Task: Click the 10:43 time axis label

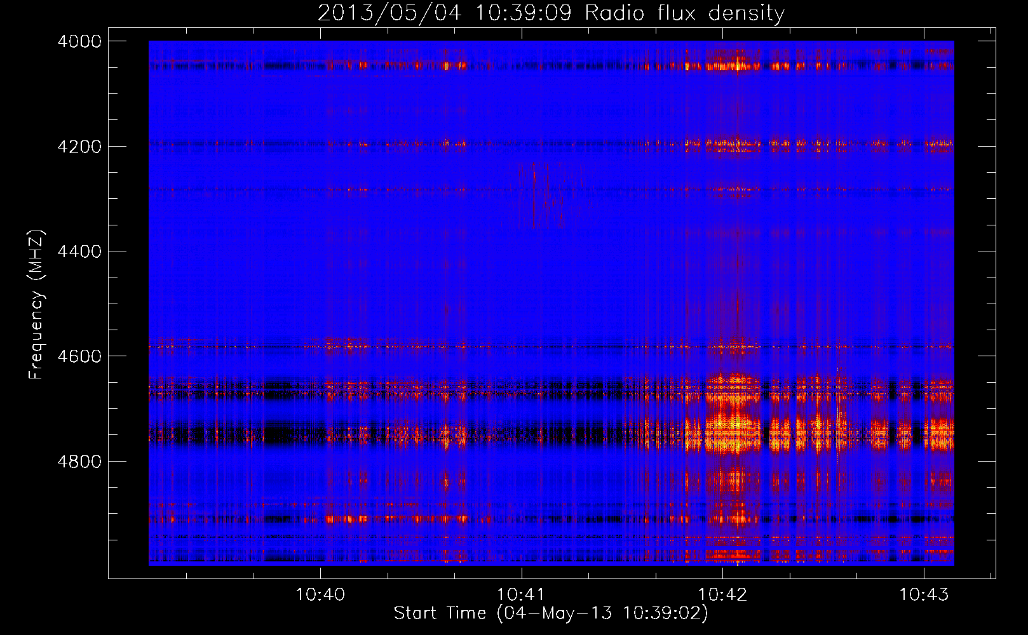Action: [x=923, y=594]
